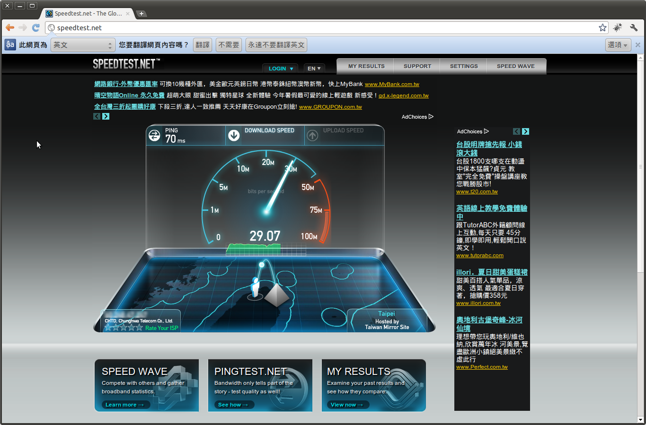Open the source language dropdown 英文
Image resolution: width=646 pixels, height=425 pixels.
(x=83, y=45)
